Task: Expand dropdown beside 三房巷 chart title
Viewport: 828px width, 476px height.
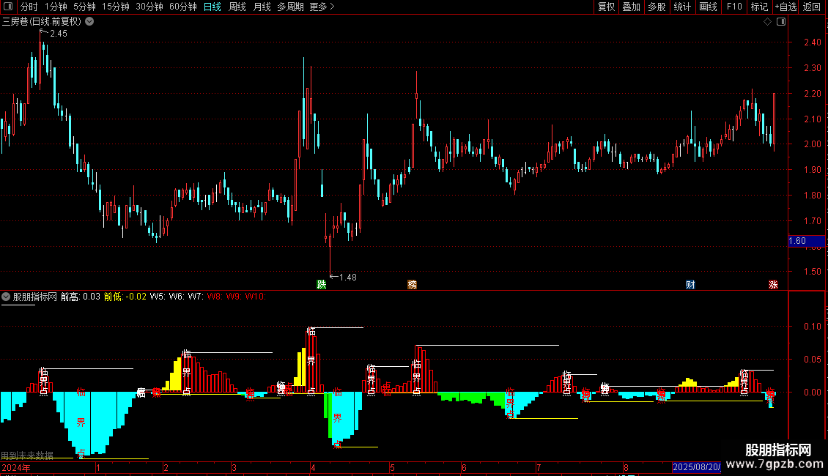Action: pos(90,22)
